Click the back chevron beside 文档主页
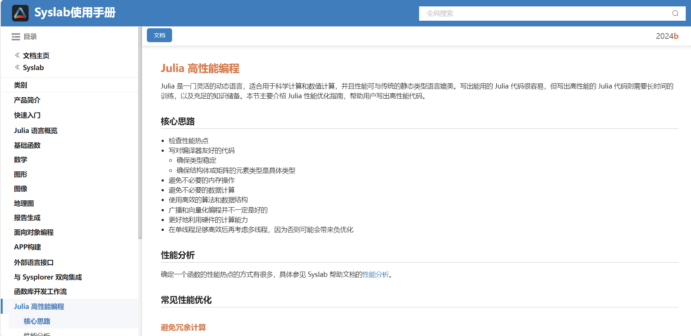This screenshot has width=691, height=336. coord(17,55)
